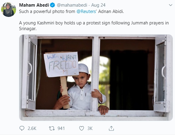This screenshot has height=136, width=175.
Task: Open the @mahamabedi handle
Action: pyautogui.click(x=72, y=5)
